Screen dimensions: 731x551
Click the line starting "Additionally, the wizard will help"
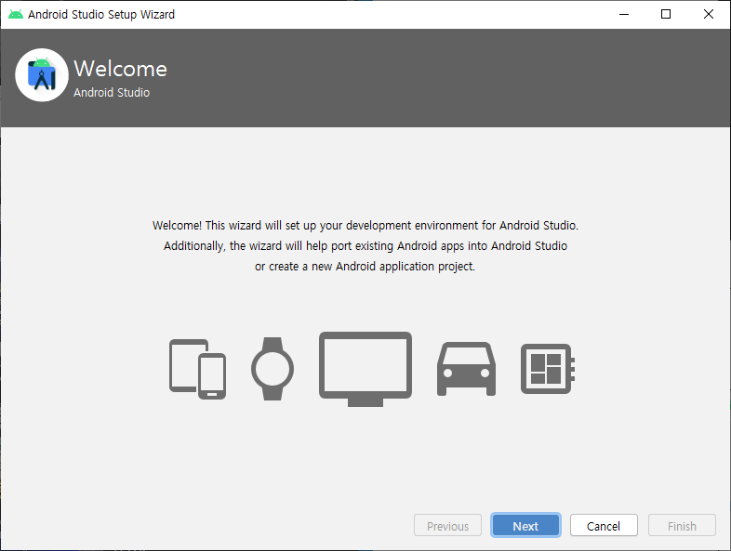coord(365,246)
